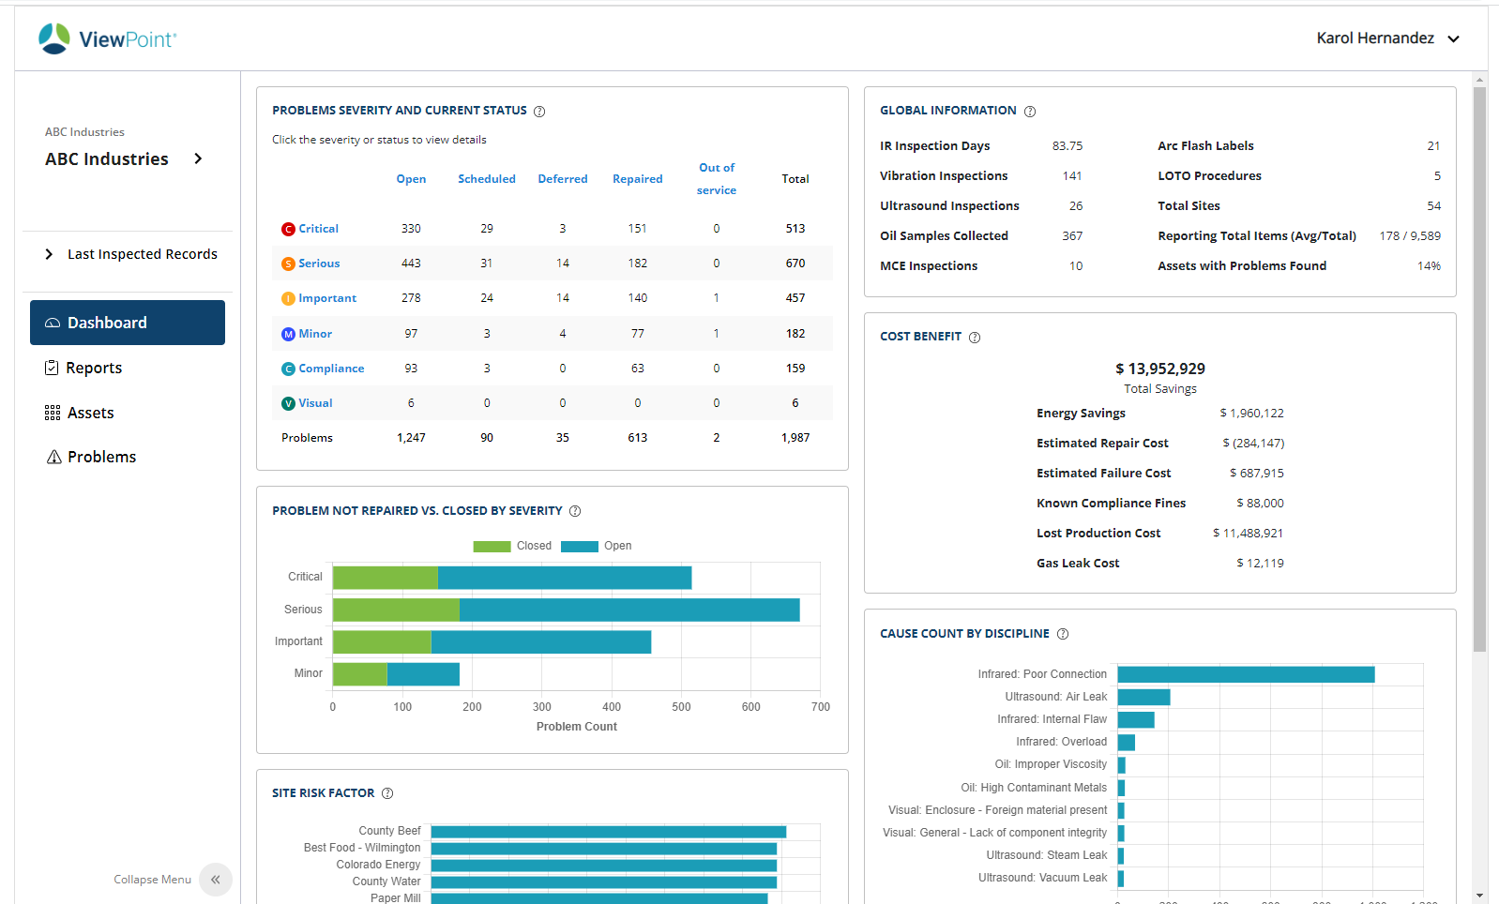The image size is (1499, 904).
Task: Click help icon next to Cost Benefit
Action: click(974, 338)
